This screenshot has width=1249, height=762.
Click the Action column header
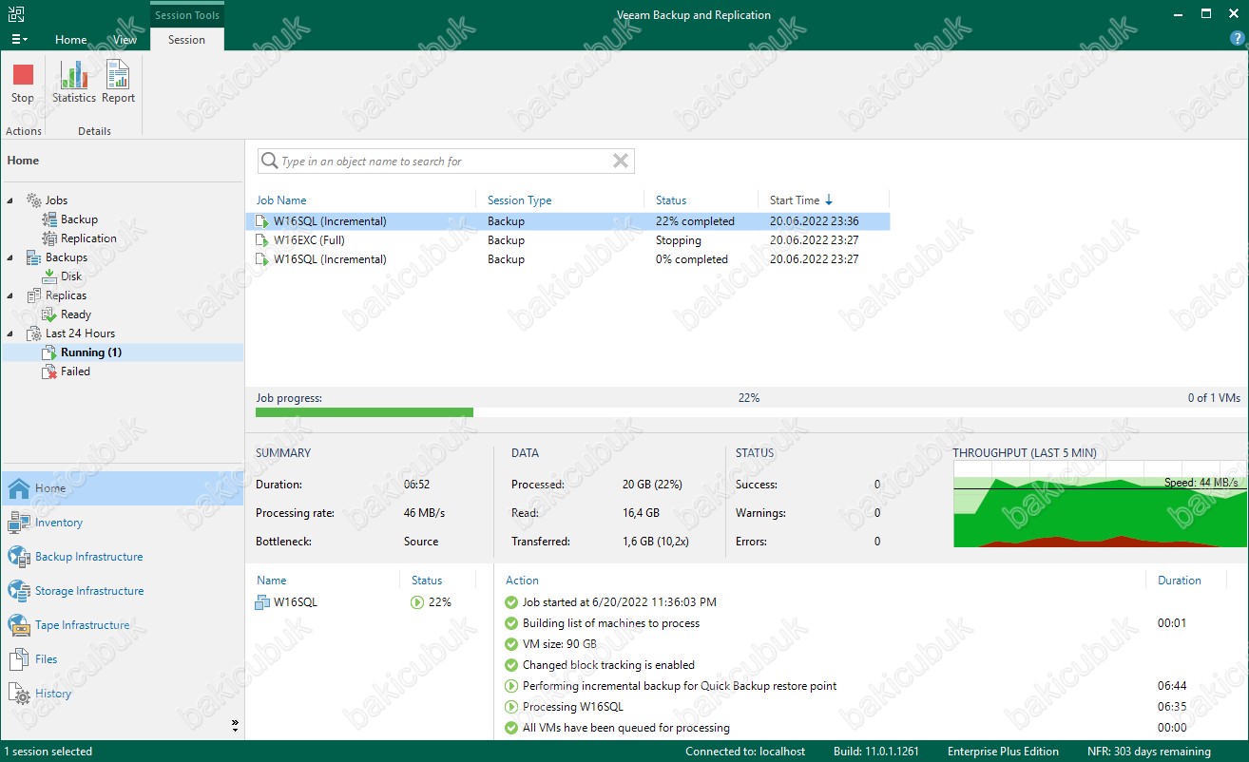[x=522, y=581]
